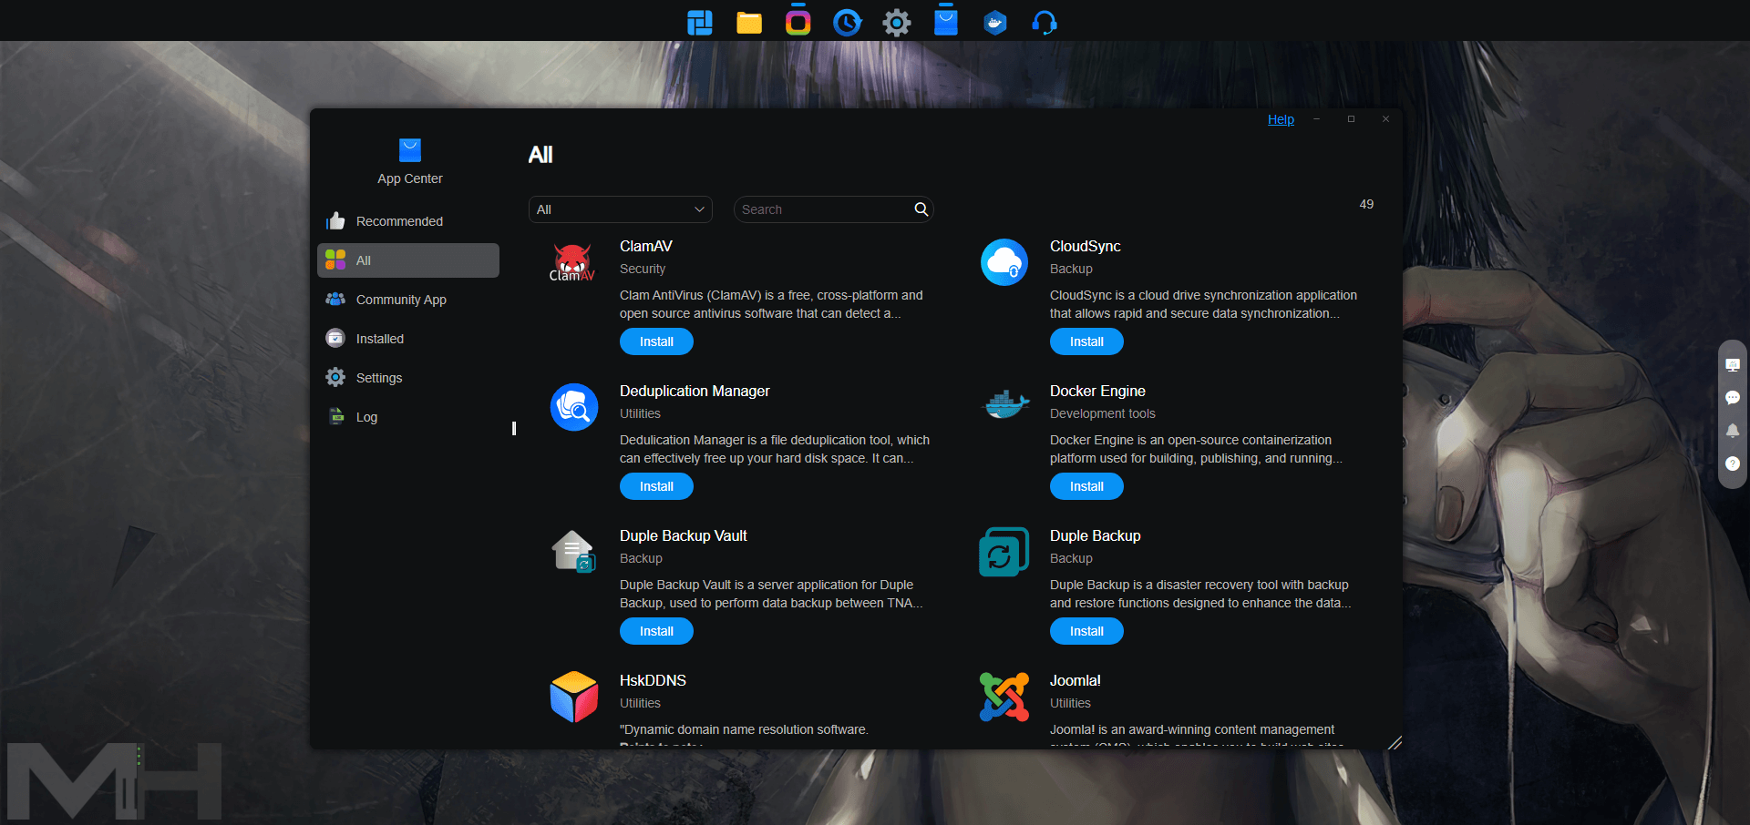
Task: Click Security category under ClamAV
Action: [x=643, y=269]
